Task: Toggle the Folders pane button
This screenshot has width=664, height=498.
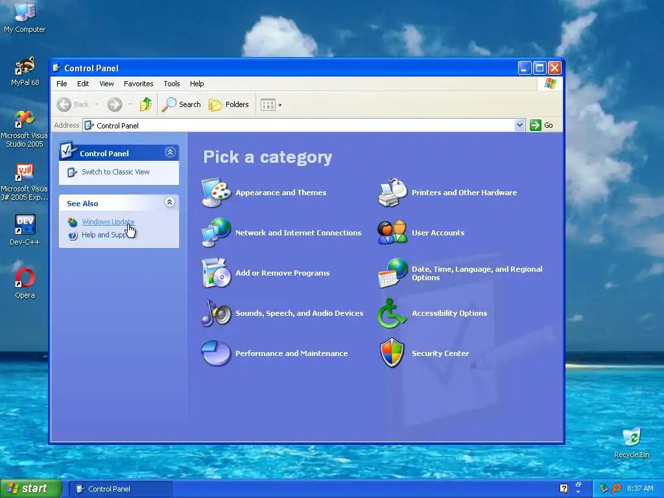Action: point(229,104)
